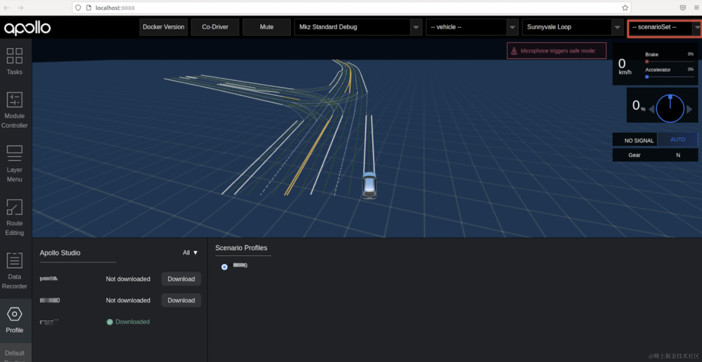702x362 pixels.
Task: Click the shield tracking protection icon
Action: 78,8
